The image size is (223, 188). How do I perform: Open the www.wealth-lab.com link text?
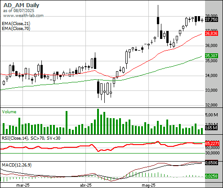click(23, 16)
